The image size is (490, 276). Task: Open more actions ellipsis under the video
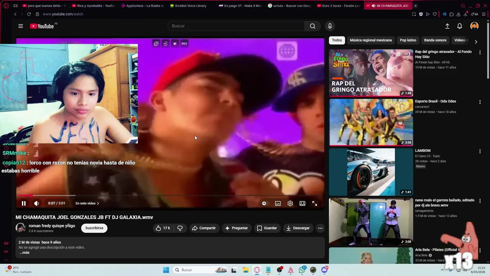pos(320,228)
